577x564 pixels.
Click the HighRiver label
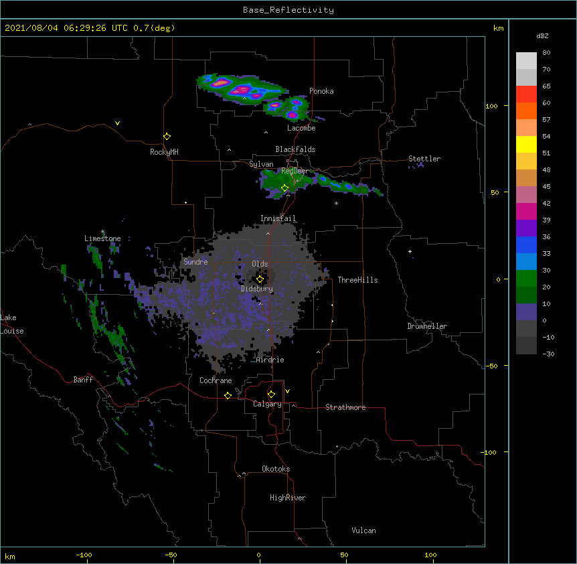(288, 498)
